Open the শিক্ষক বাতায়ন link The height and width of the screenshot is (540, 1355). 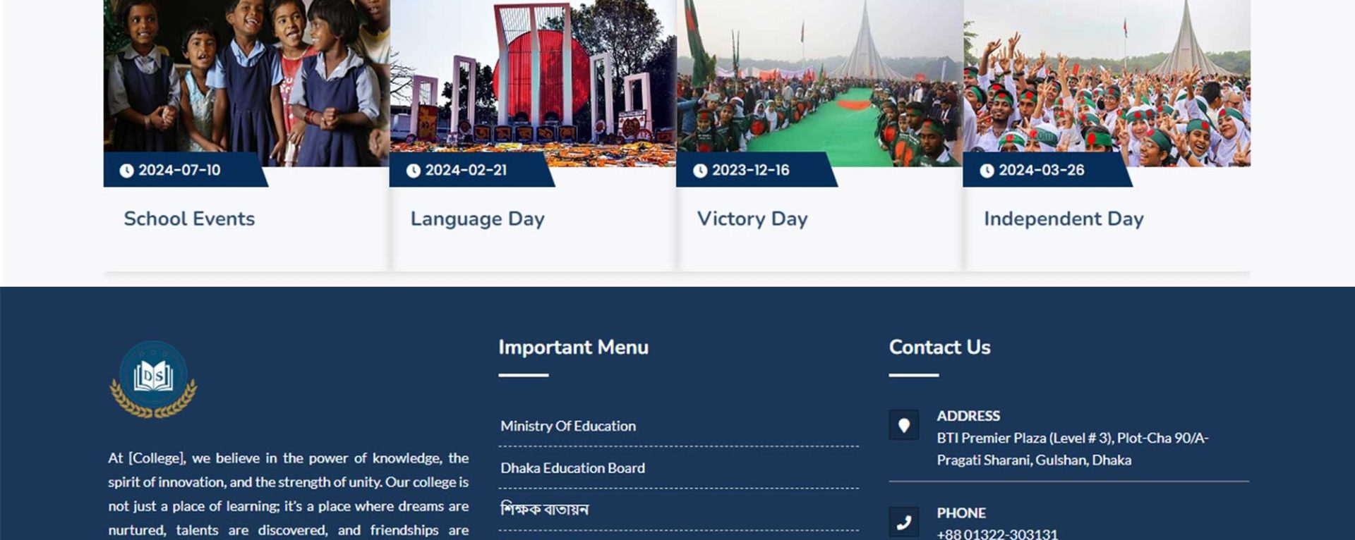pyautogui.click(x=544, y=509)
